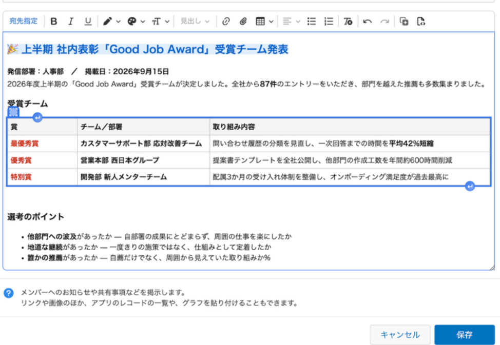Click the font size icon
The height and width of the screenshot is (345, 500).
coord(156,22)
